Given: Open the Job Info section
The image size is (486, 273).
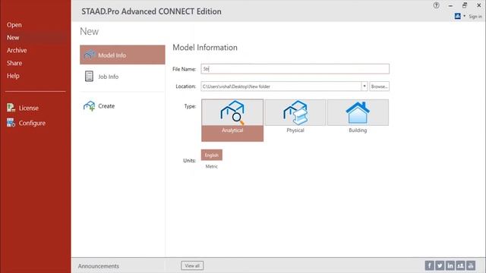Looking at the screenshot, I should point(122,77).
